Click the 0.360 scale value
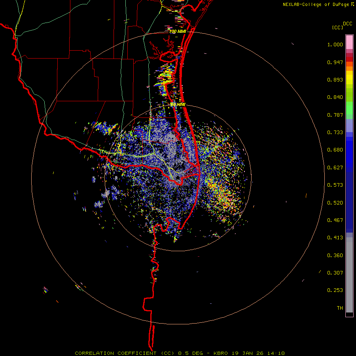 tap(335, 255)
